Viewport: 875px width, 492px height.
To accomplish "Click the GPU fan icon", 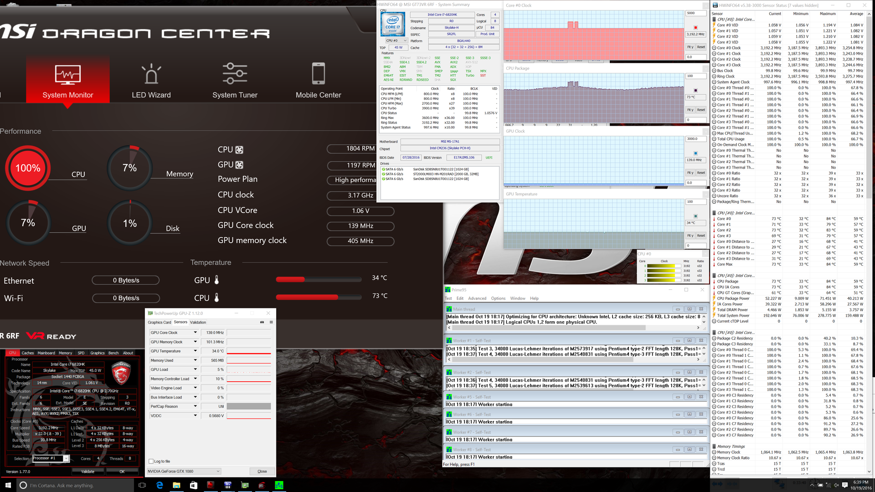I will [x=239, y=165].
